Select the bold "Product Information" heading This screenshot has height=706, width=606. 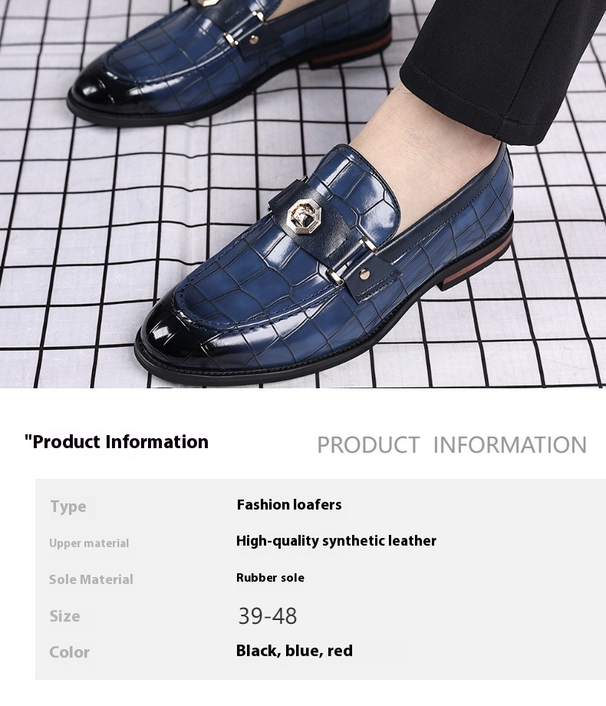click(x=117, y=442)
